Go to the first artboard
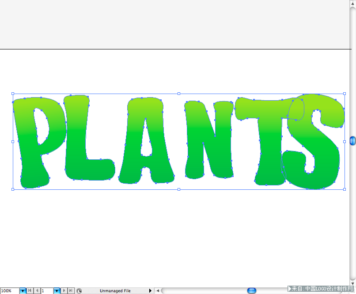This screenshot has height=294, width=356. tap(30, 290)
